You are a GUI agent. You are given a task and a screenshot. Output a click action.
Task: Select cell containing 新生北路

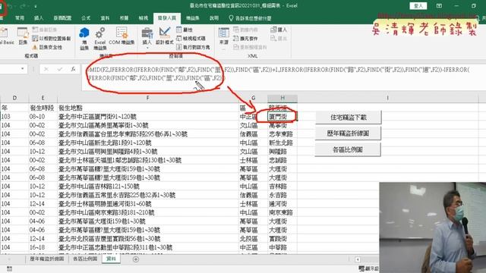tap(282, 143)
